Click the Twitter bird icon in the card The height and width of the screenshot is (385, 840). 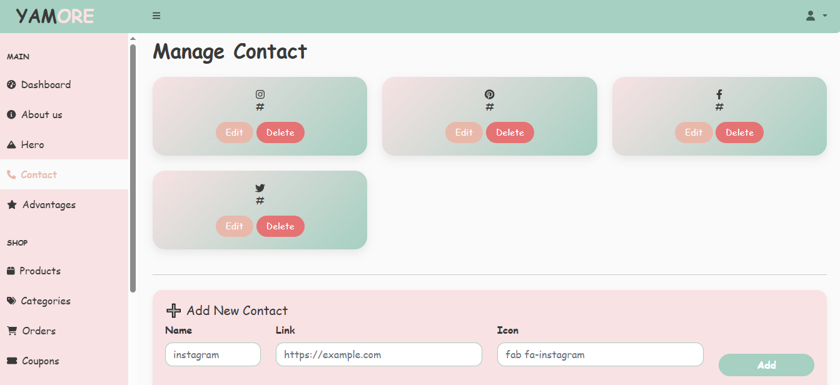tap(260, 188)
